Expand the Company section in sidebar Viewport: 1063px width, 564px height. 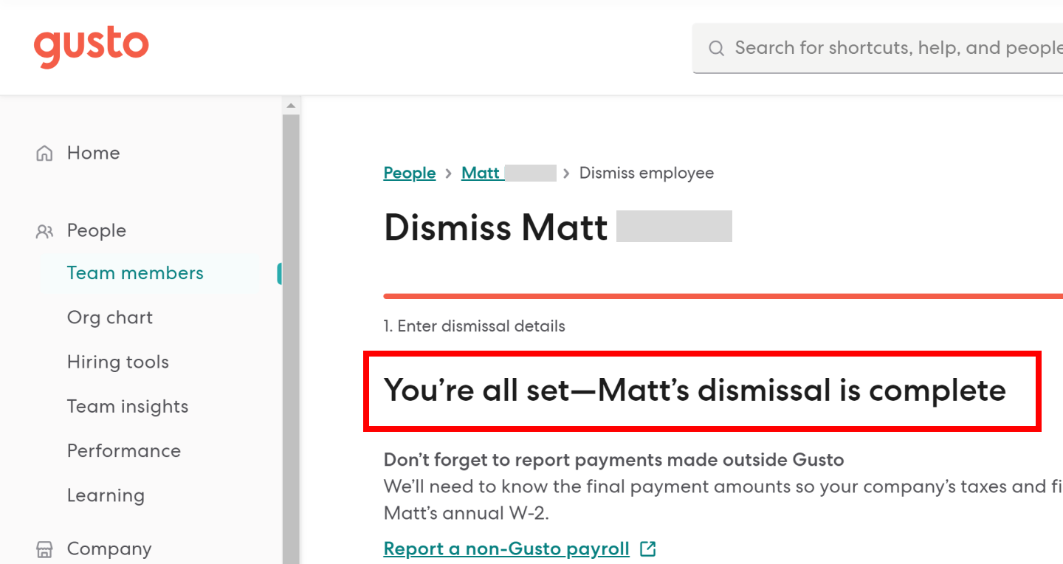pos(109,548)
